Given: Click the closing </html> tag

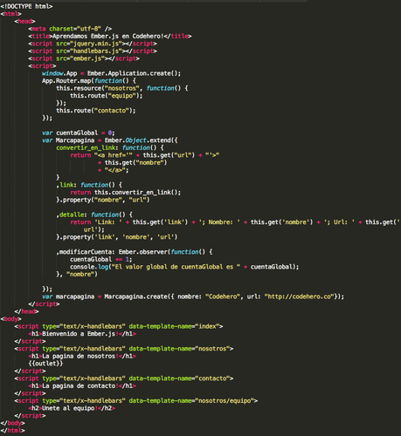Looking at the screenshot, I should pos(12,431).
